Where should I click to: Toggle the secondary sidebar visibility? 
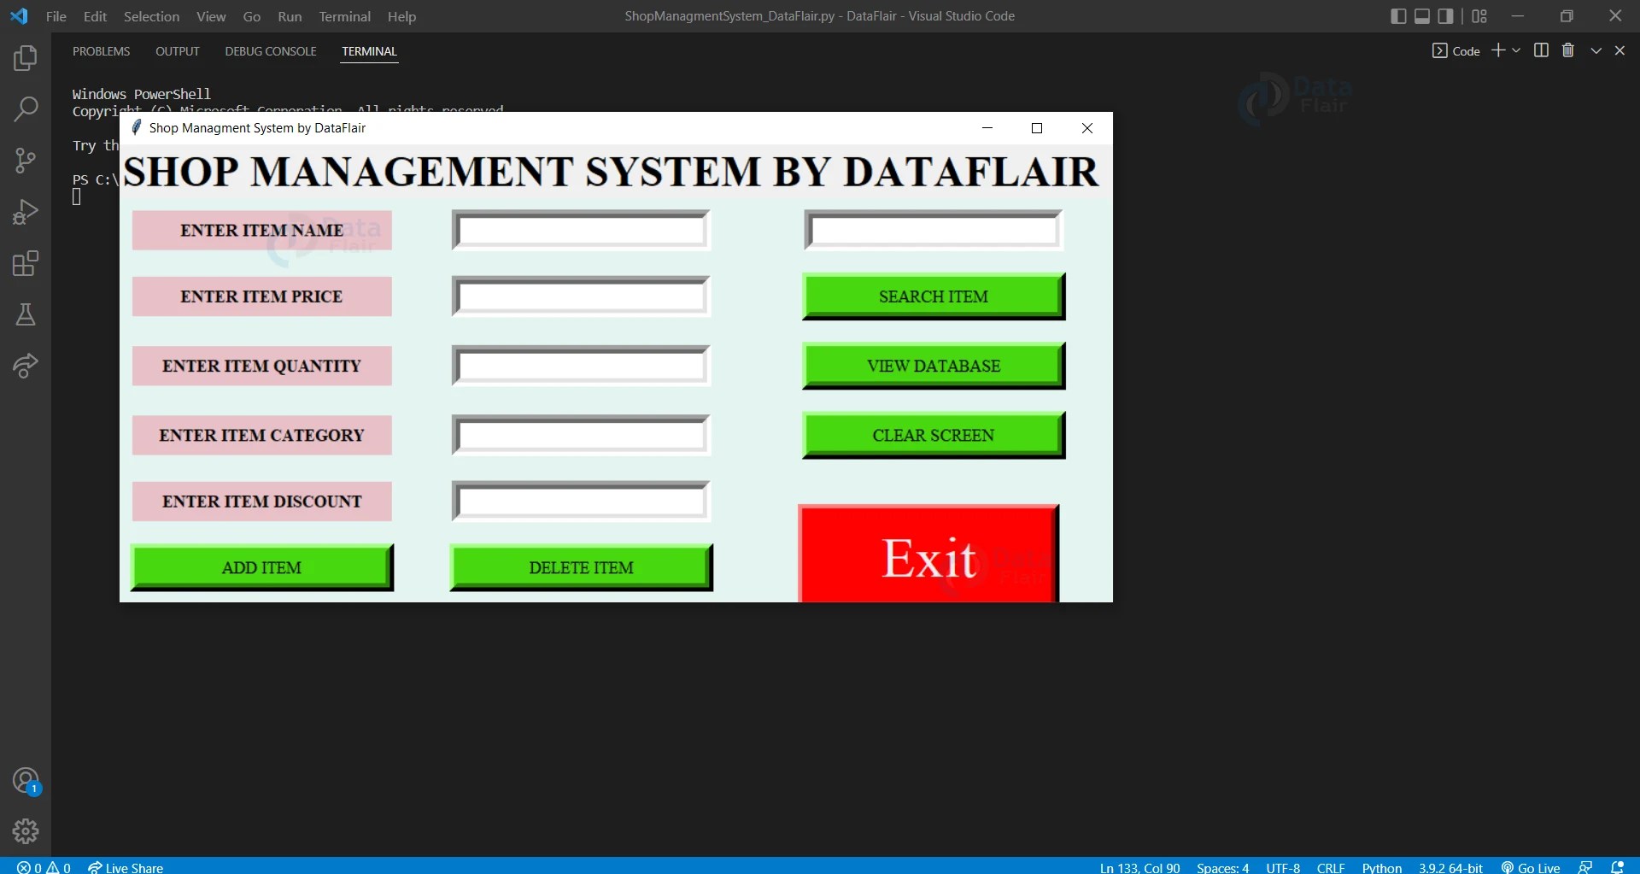tap(1446, 15)
